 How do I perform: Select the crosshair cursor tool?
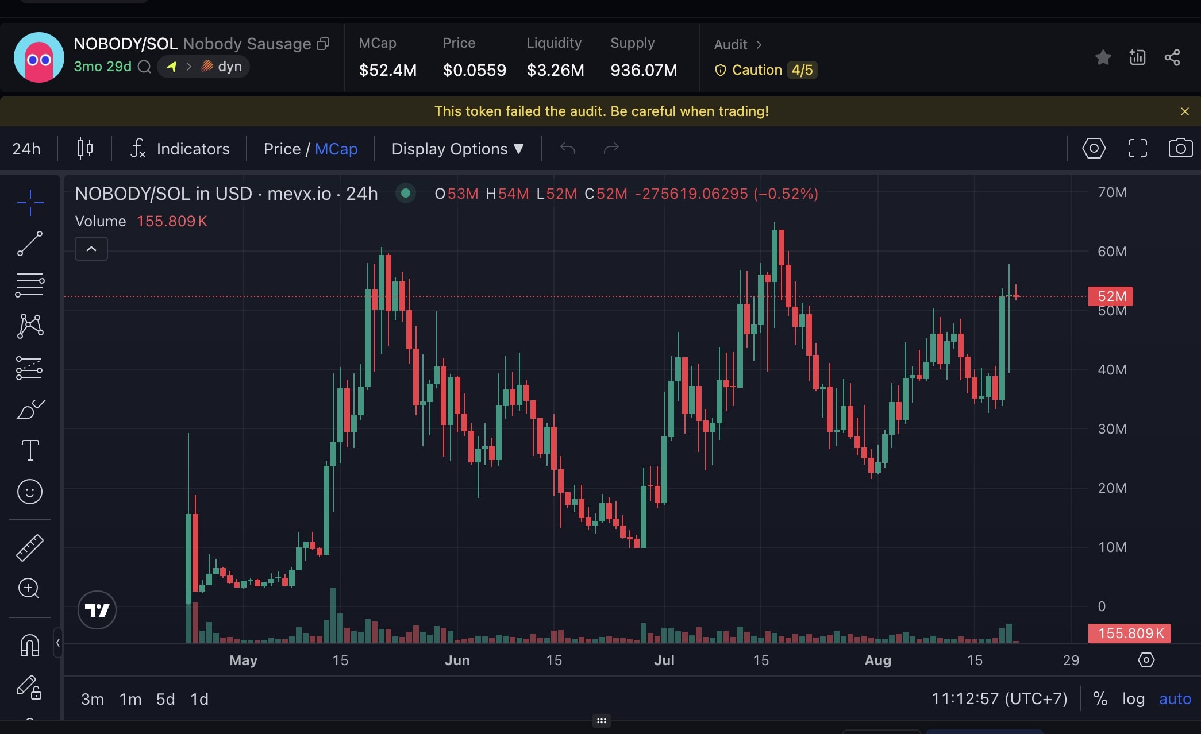click(30, 203)
